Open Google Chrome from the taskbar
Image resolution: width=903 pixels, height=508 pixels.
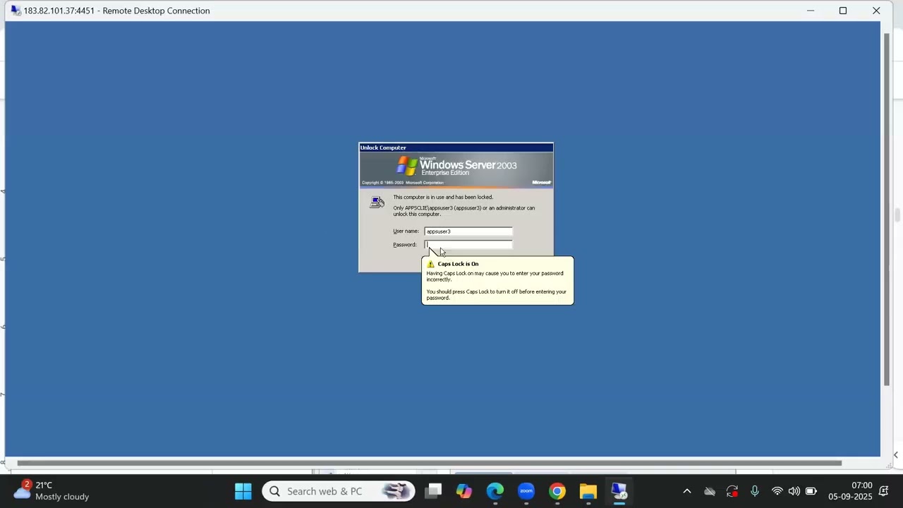[x=557, y=491]
